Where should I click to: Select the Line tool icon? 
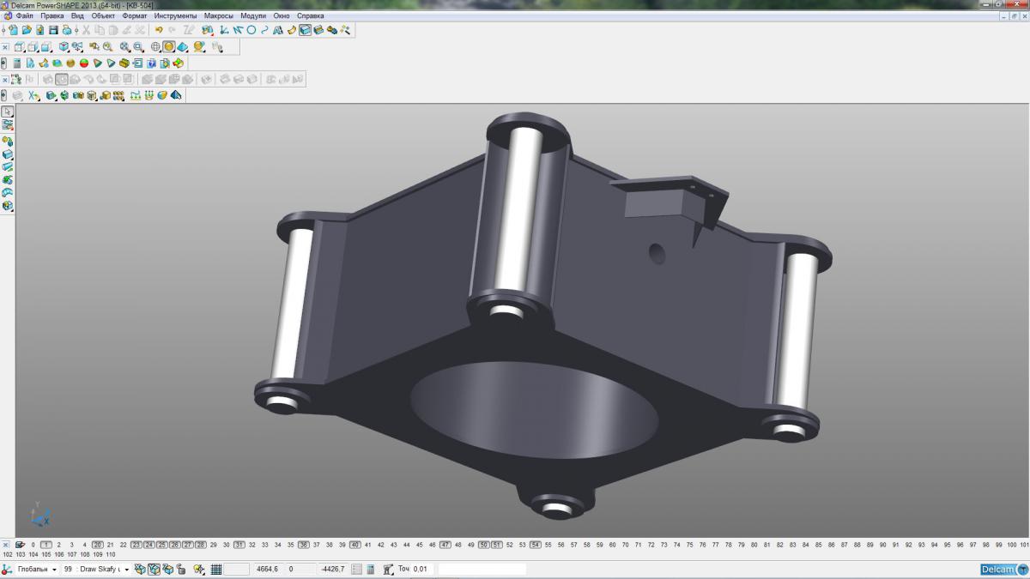[238, 30]
